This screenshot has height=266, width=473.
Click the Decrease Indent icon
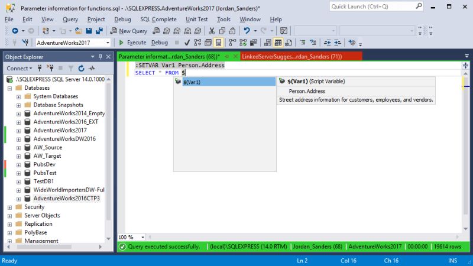[x=328, y=43]
